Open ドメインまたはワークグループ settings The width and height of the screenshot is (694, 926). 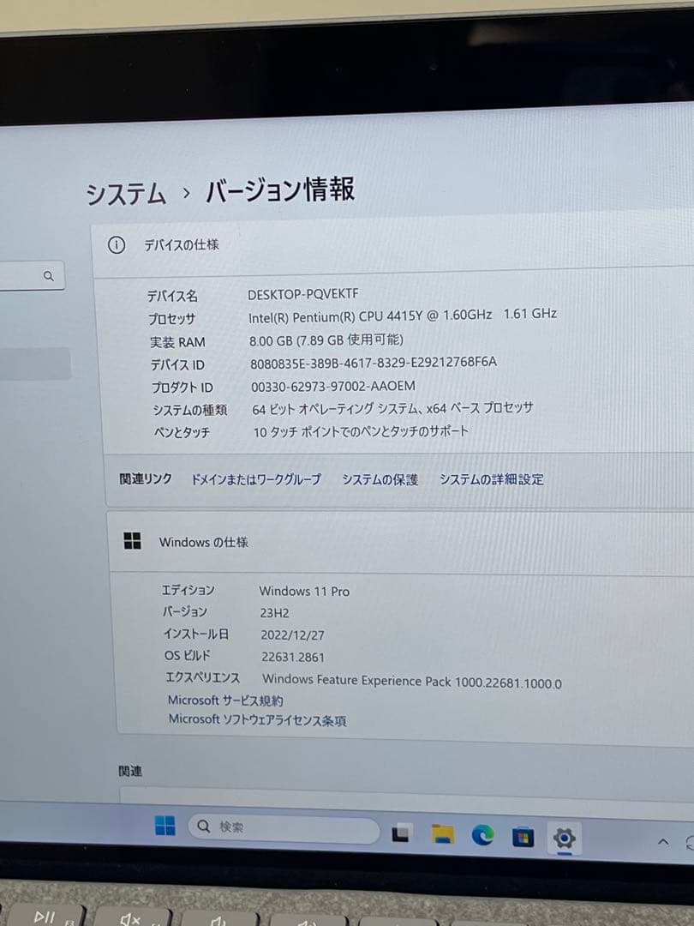257,479
